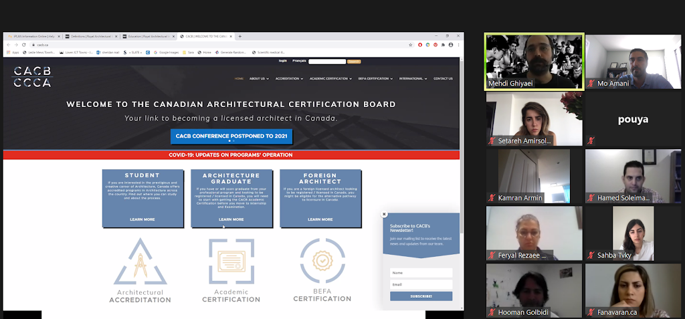Screen dimensions: 685x319
Task: Switch to the Education Royal Architectural tab
Action: (x=148, y=36)
